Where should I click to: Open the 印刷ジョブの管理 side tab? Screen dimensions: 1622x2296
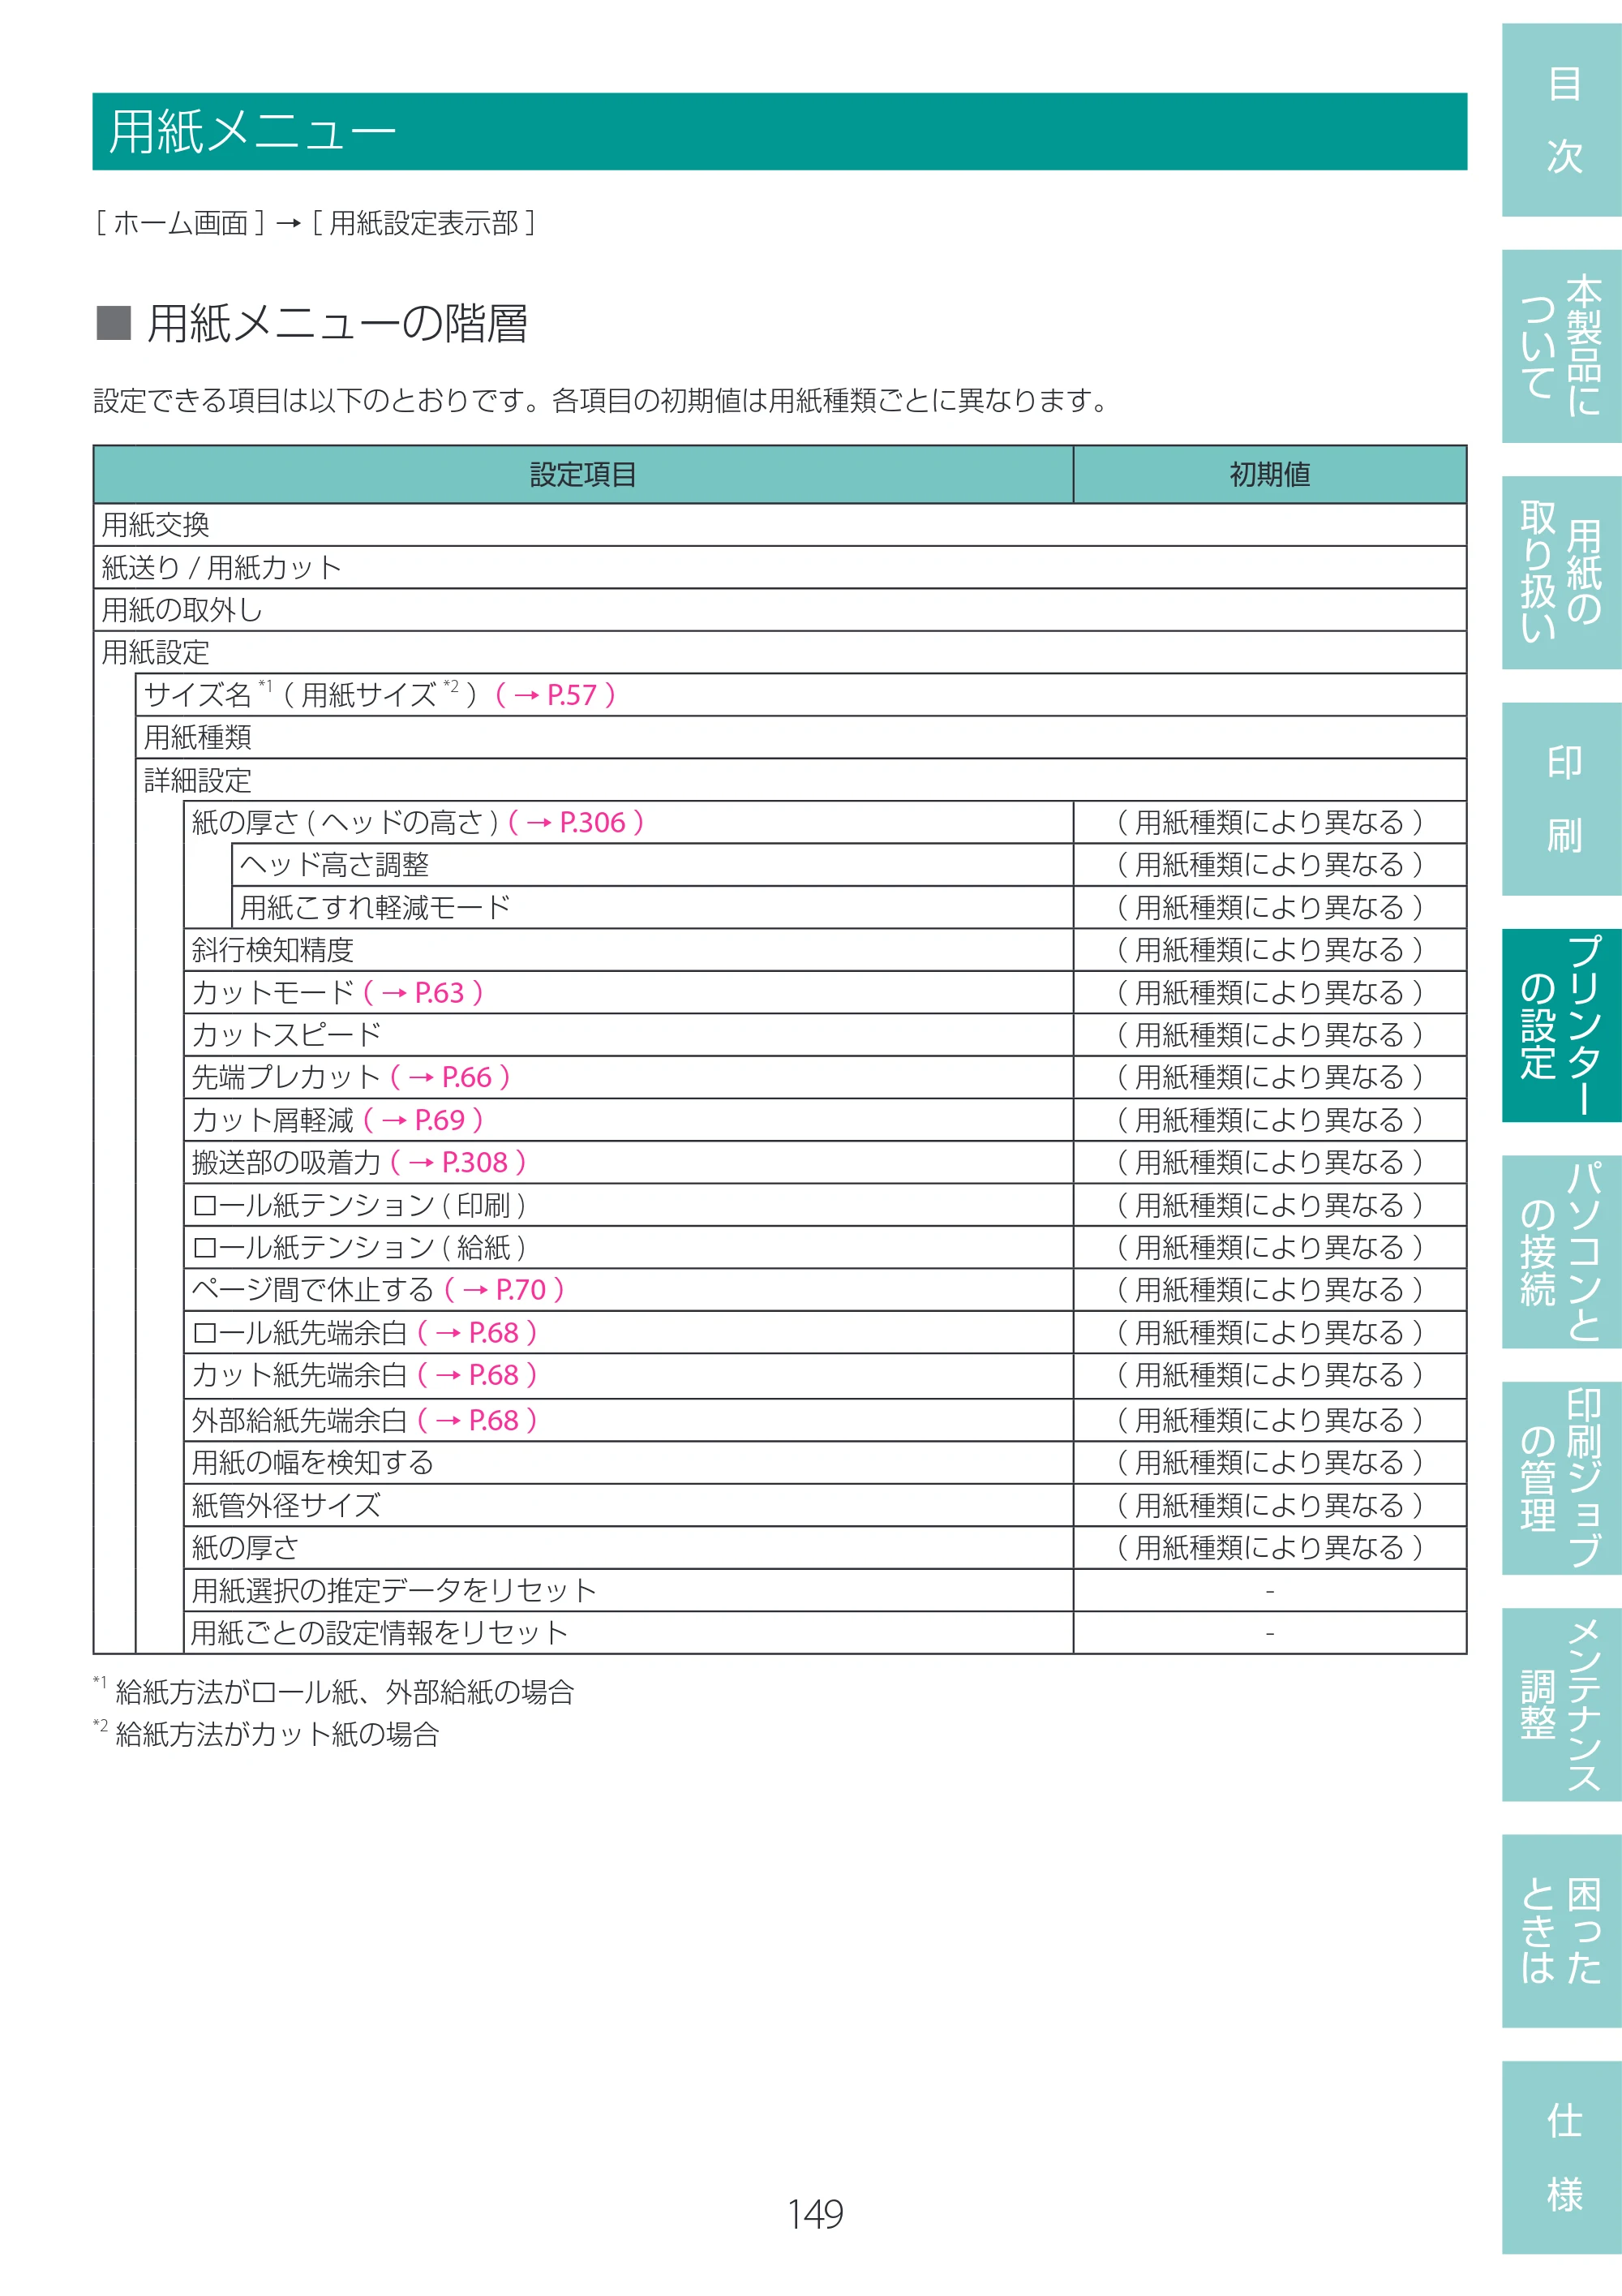click(1561, 1478)
